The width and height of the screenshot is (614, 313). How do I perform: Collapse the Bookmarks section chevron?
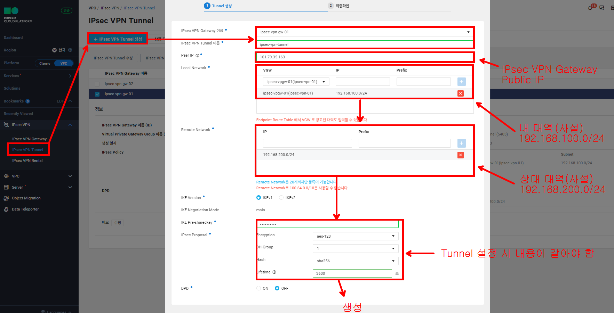tap(70, 101)
